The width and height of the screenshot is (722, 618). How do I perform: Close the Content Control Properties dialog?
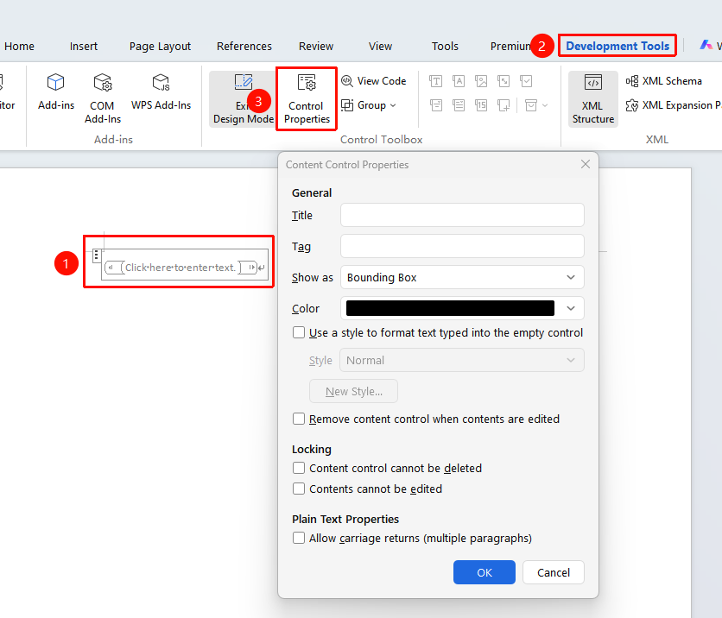(x=586, y=164)
